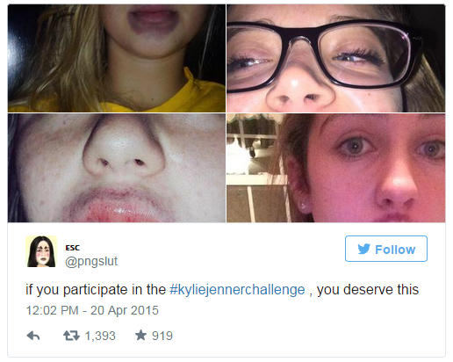The width and height of the screenshot is (453, 362).
Task: View the 1,393 retweets count
Action: [x=100, y=336]
